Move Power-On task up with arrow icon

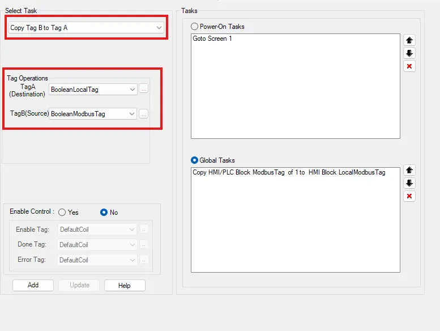coord(409,40)
